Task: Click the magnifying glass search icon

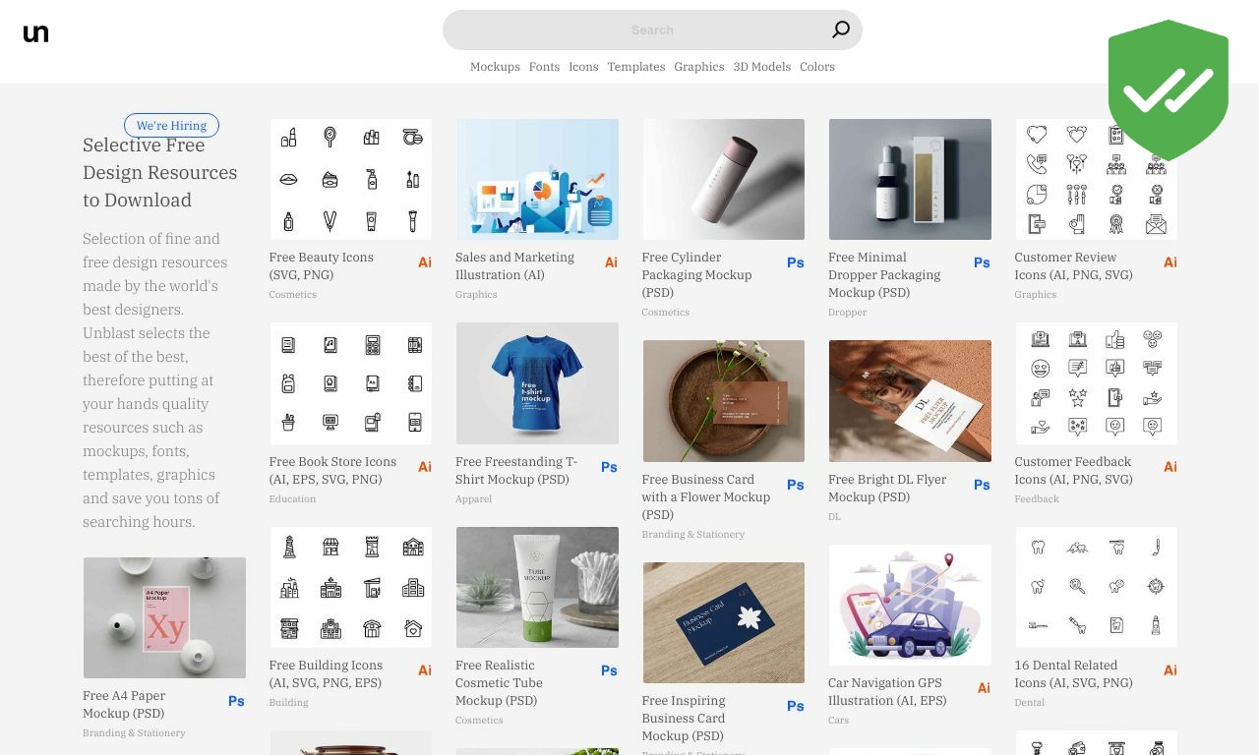Action: [841, 29]
